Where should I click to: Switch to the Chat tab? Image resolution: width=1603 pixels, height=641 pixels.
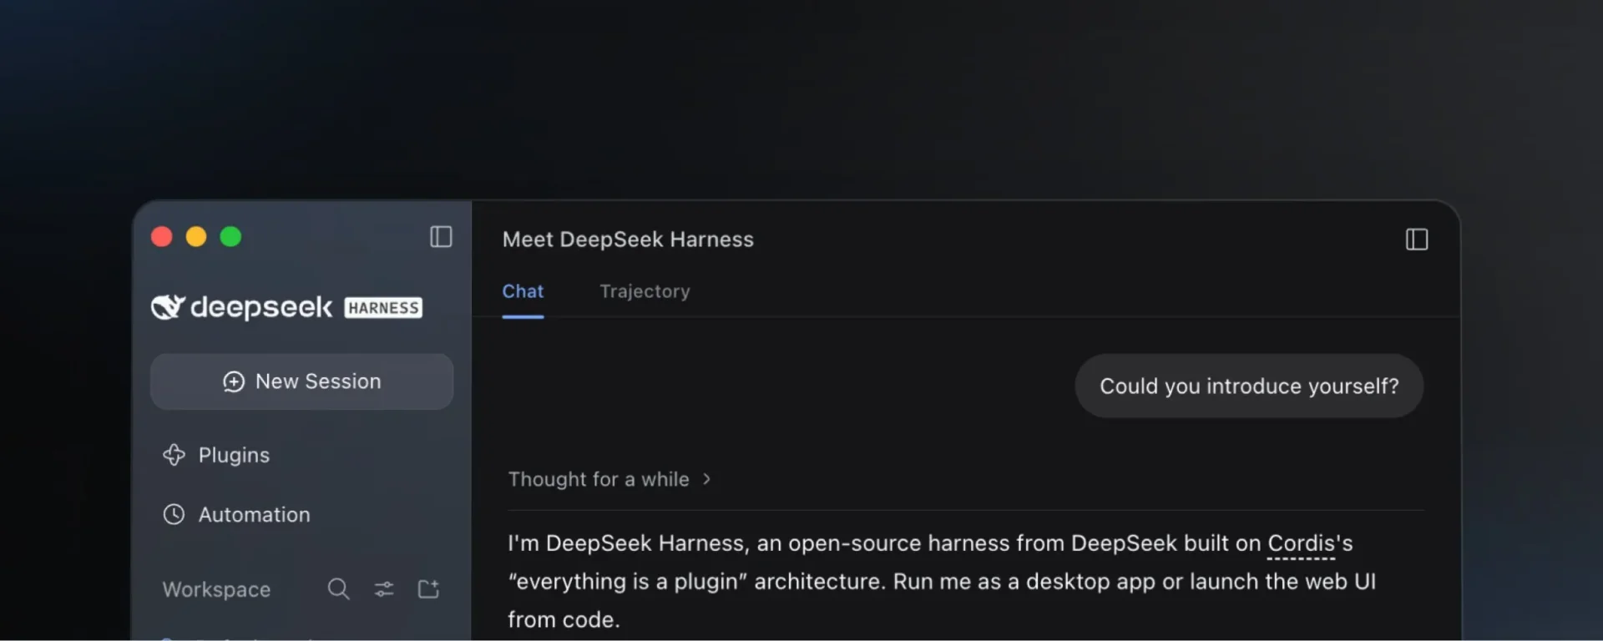pyautogui.click(x=523, y=291)
